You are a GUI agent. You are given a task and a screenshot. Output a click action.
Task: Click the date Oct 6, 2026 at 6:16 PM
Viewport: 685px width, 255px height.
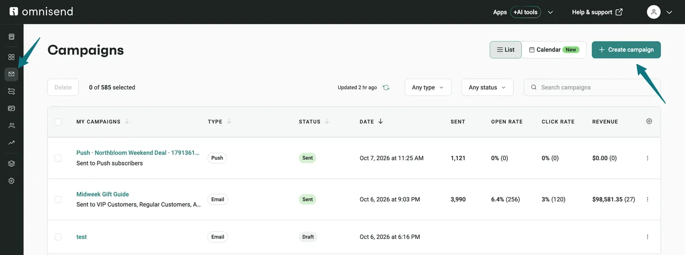click(x=390, y=237)
